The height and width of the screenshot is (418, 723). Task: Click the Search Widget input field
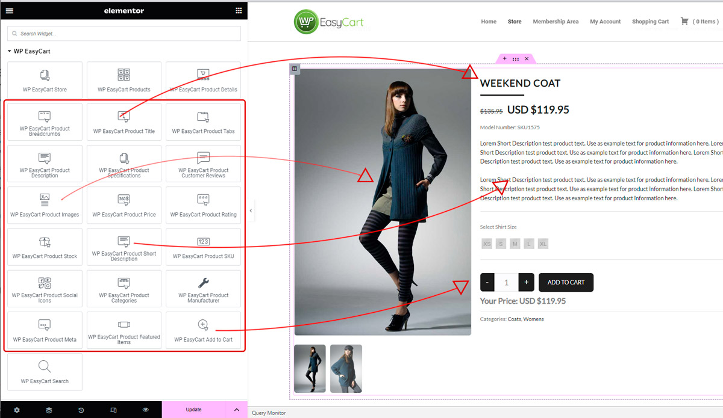point(124,34)
